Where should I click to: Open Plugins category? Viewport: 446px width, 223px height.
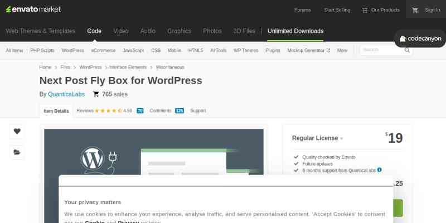[x=273, y=50]
